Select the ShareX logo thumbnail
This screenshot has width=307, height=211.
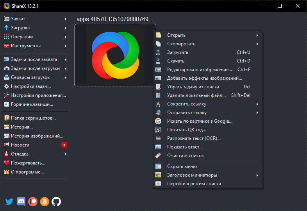(x=115, y=55)
